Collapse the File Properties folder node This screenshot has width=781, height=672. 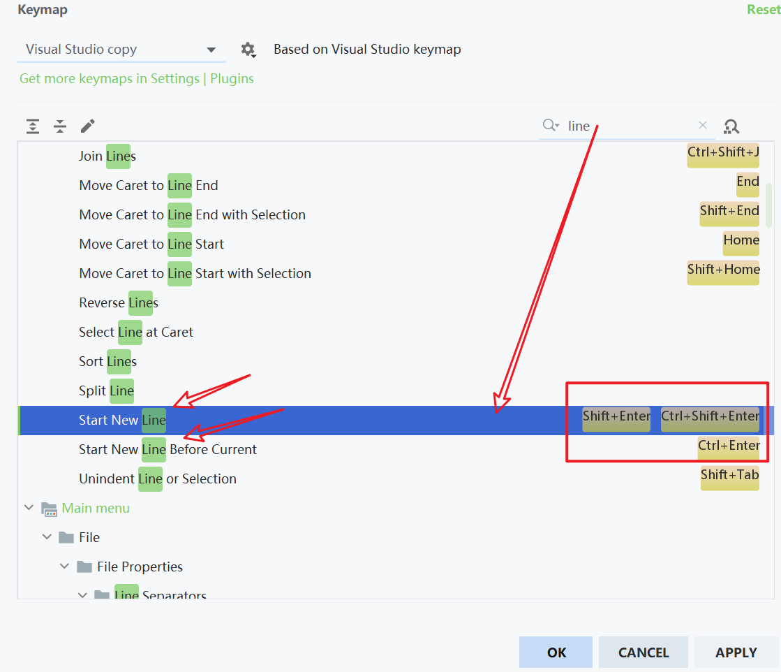[65, 567]
